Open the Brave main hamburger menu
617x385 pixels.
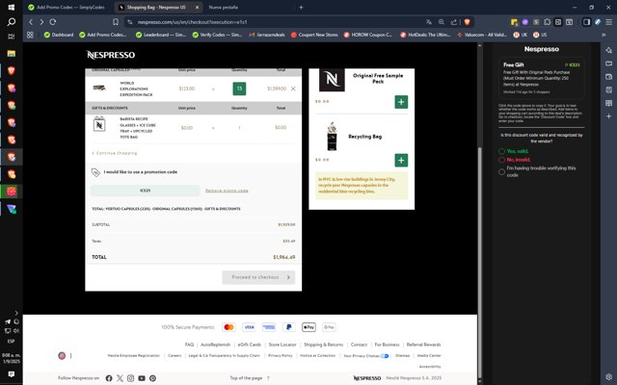point(608,22)
